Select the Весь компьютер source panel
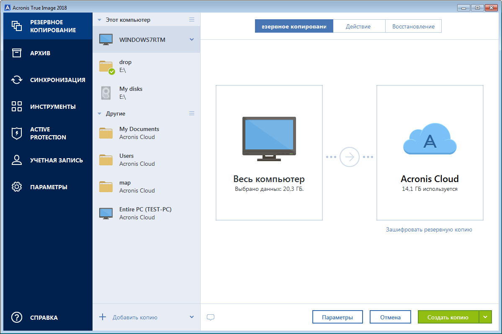502x334 pixels. 269,153
